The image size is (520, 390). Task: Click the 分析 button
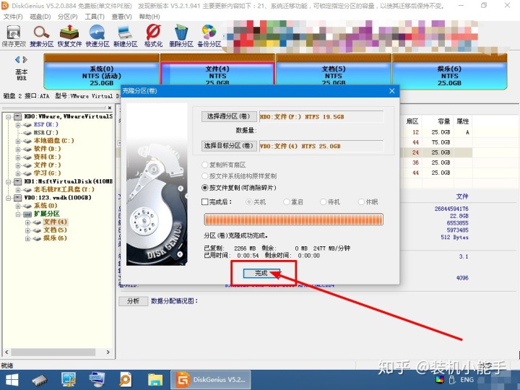click(x=134, y=300)
